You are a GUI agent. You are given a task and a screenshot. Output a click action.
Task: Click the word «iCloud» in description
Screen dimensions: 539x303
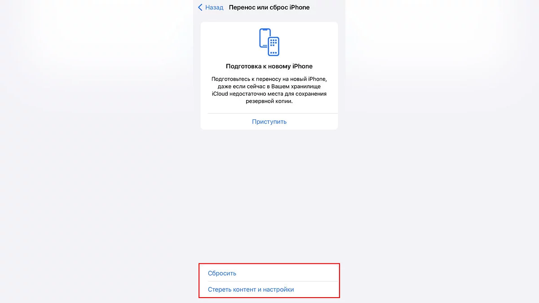(221, 94)
